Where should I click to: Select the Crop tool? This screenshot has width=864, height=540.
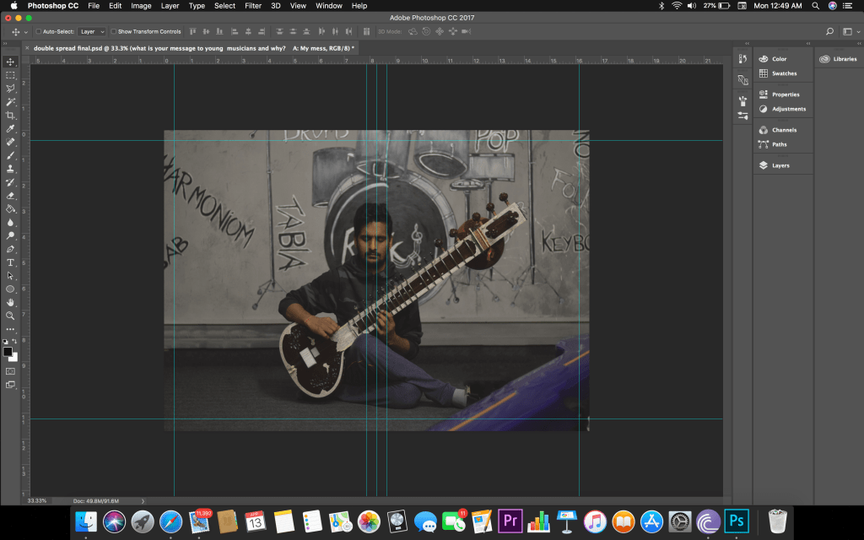[10, 115]
